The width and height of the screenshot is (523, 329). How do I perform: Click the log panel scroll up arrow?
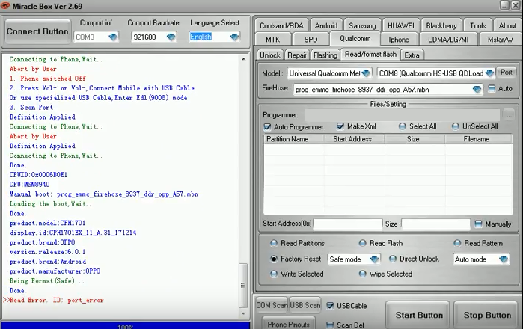point(243,59)
